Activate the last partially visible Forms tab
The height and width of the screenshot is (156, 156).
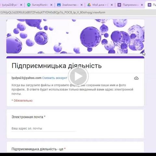(x=151, y=5)
